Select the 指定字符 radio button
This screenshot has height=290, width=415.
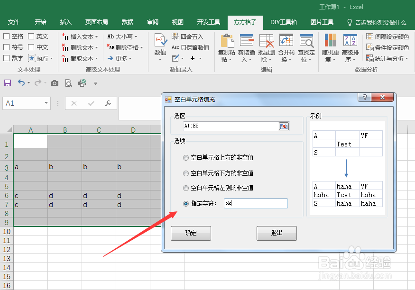186,204
